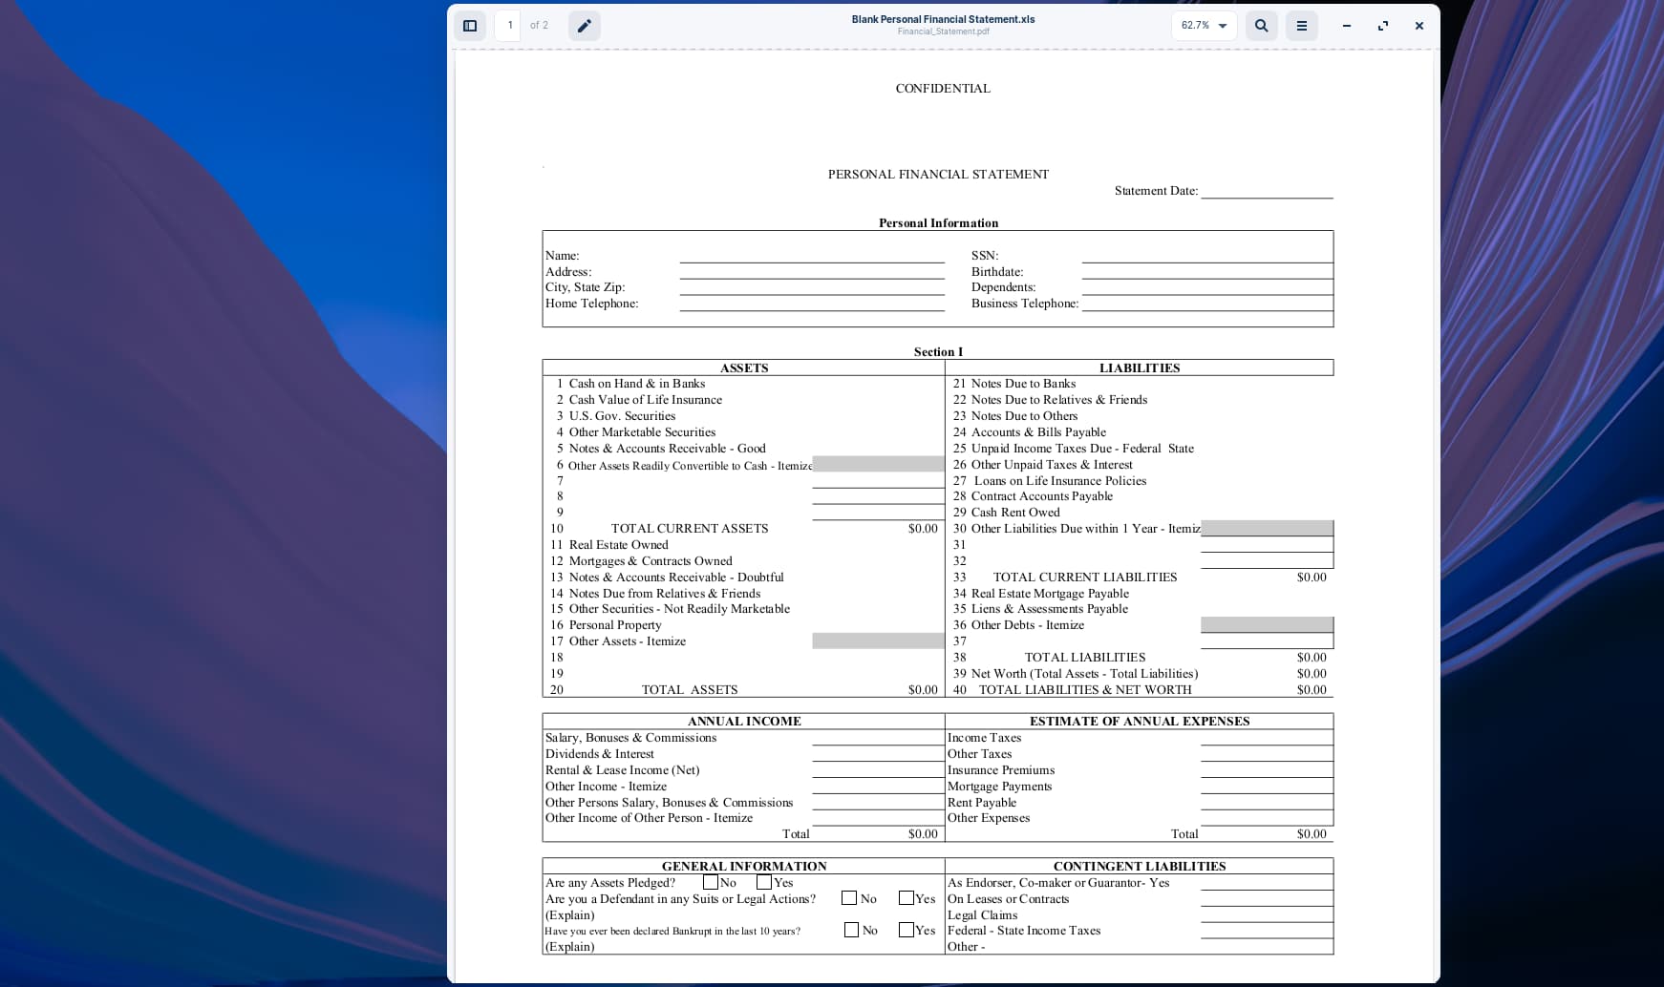Click 'TOTAL CURRENT ASSETS' label
Image resolution: width=1664 pixels, height=987 pixels.
690,529
